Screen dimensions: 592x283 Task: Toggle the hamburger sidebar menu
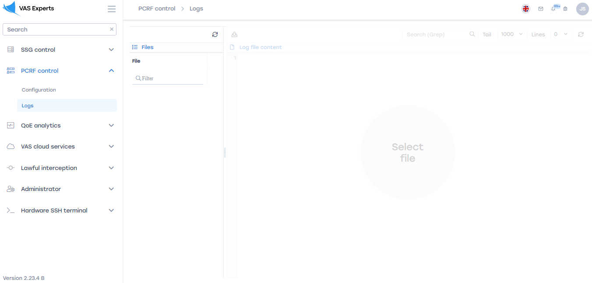point(112,9)
